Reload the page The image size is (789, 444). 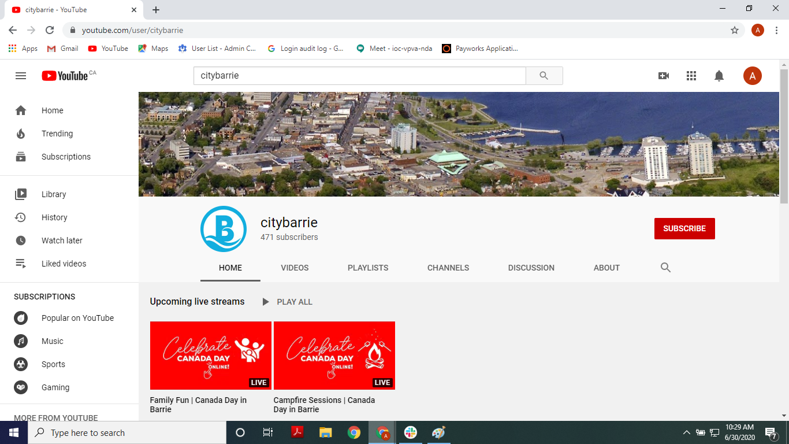point(50,30)
